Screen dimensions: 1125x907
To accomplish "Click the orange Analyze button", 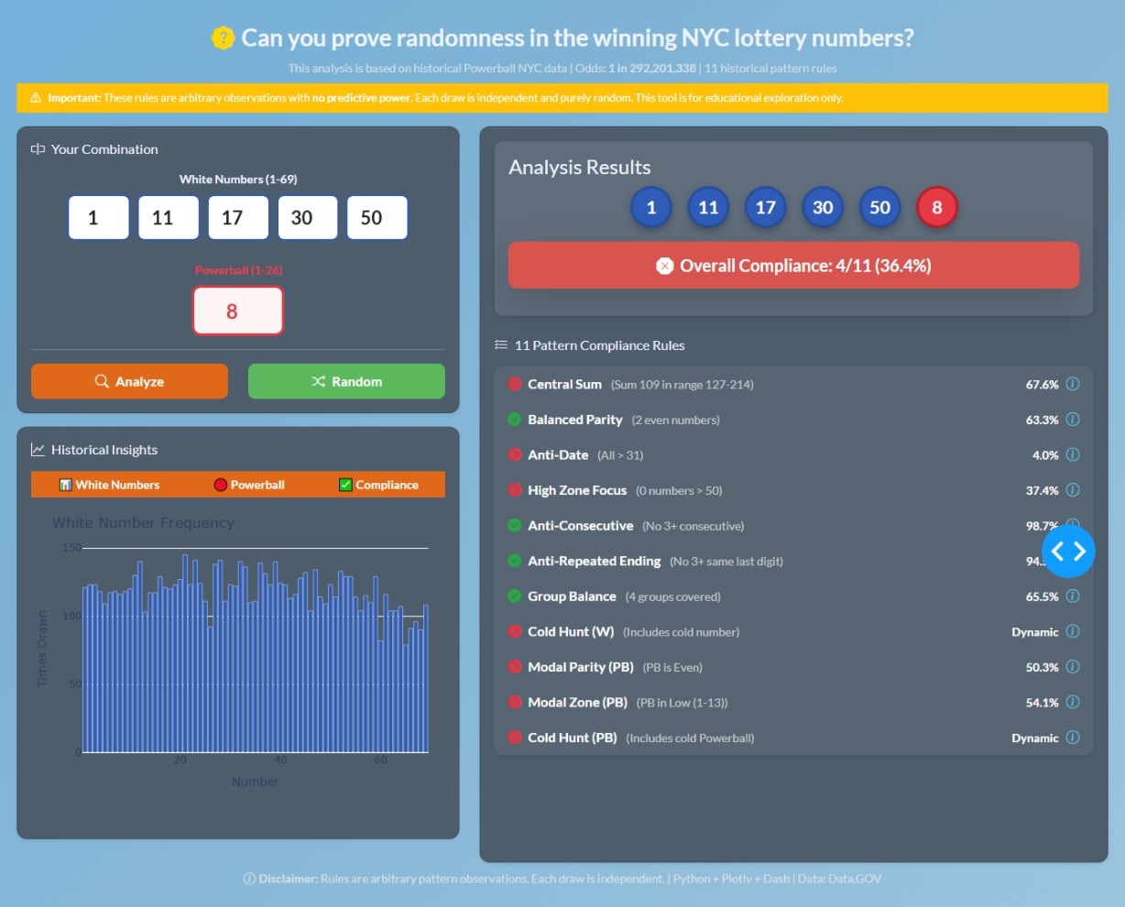I will [129, 381].
